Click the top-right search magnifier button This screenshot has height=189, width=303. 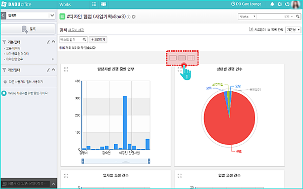(x=297, y=17)
